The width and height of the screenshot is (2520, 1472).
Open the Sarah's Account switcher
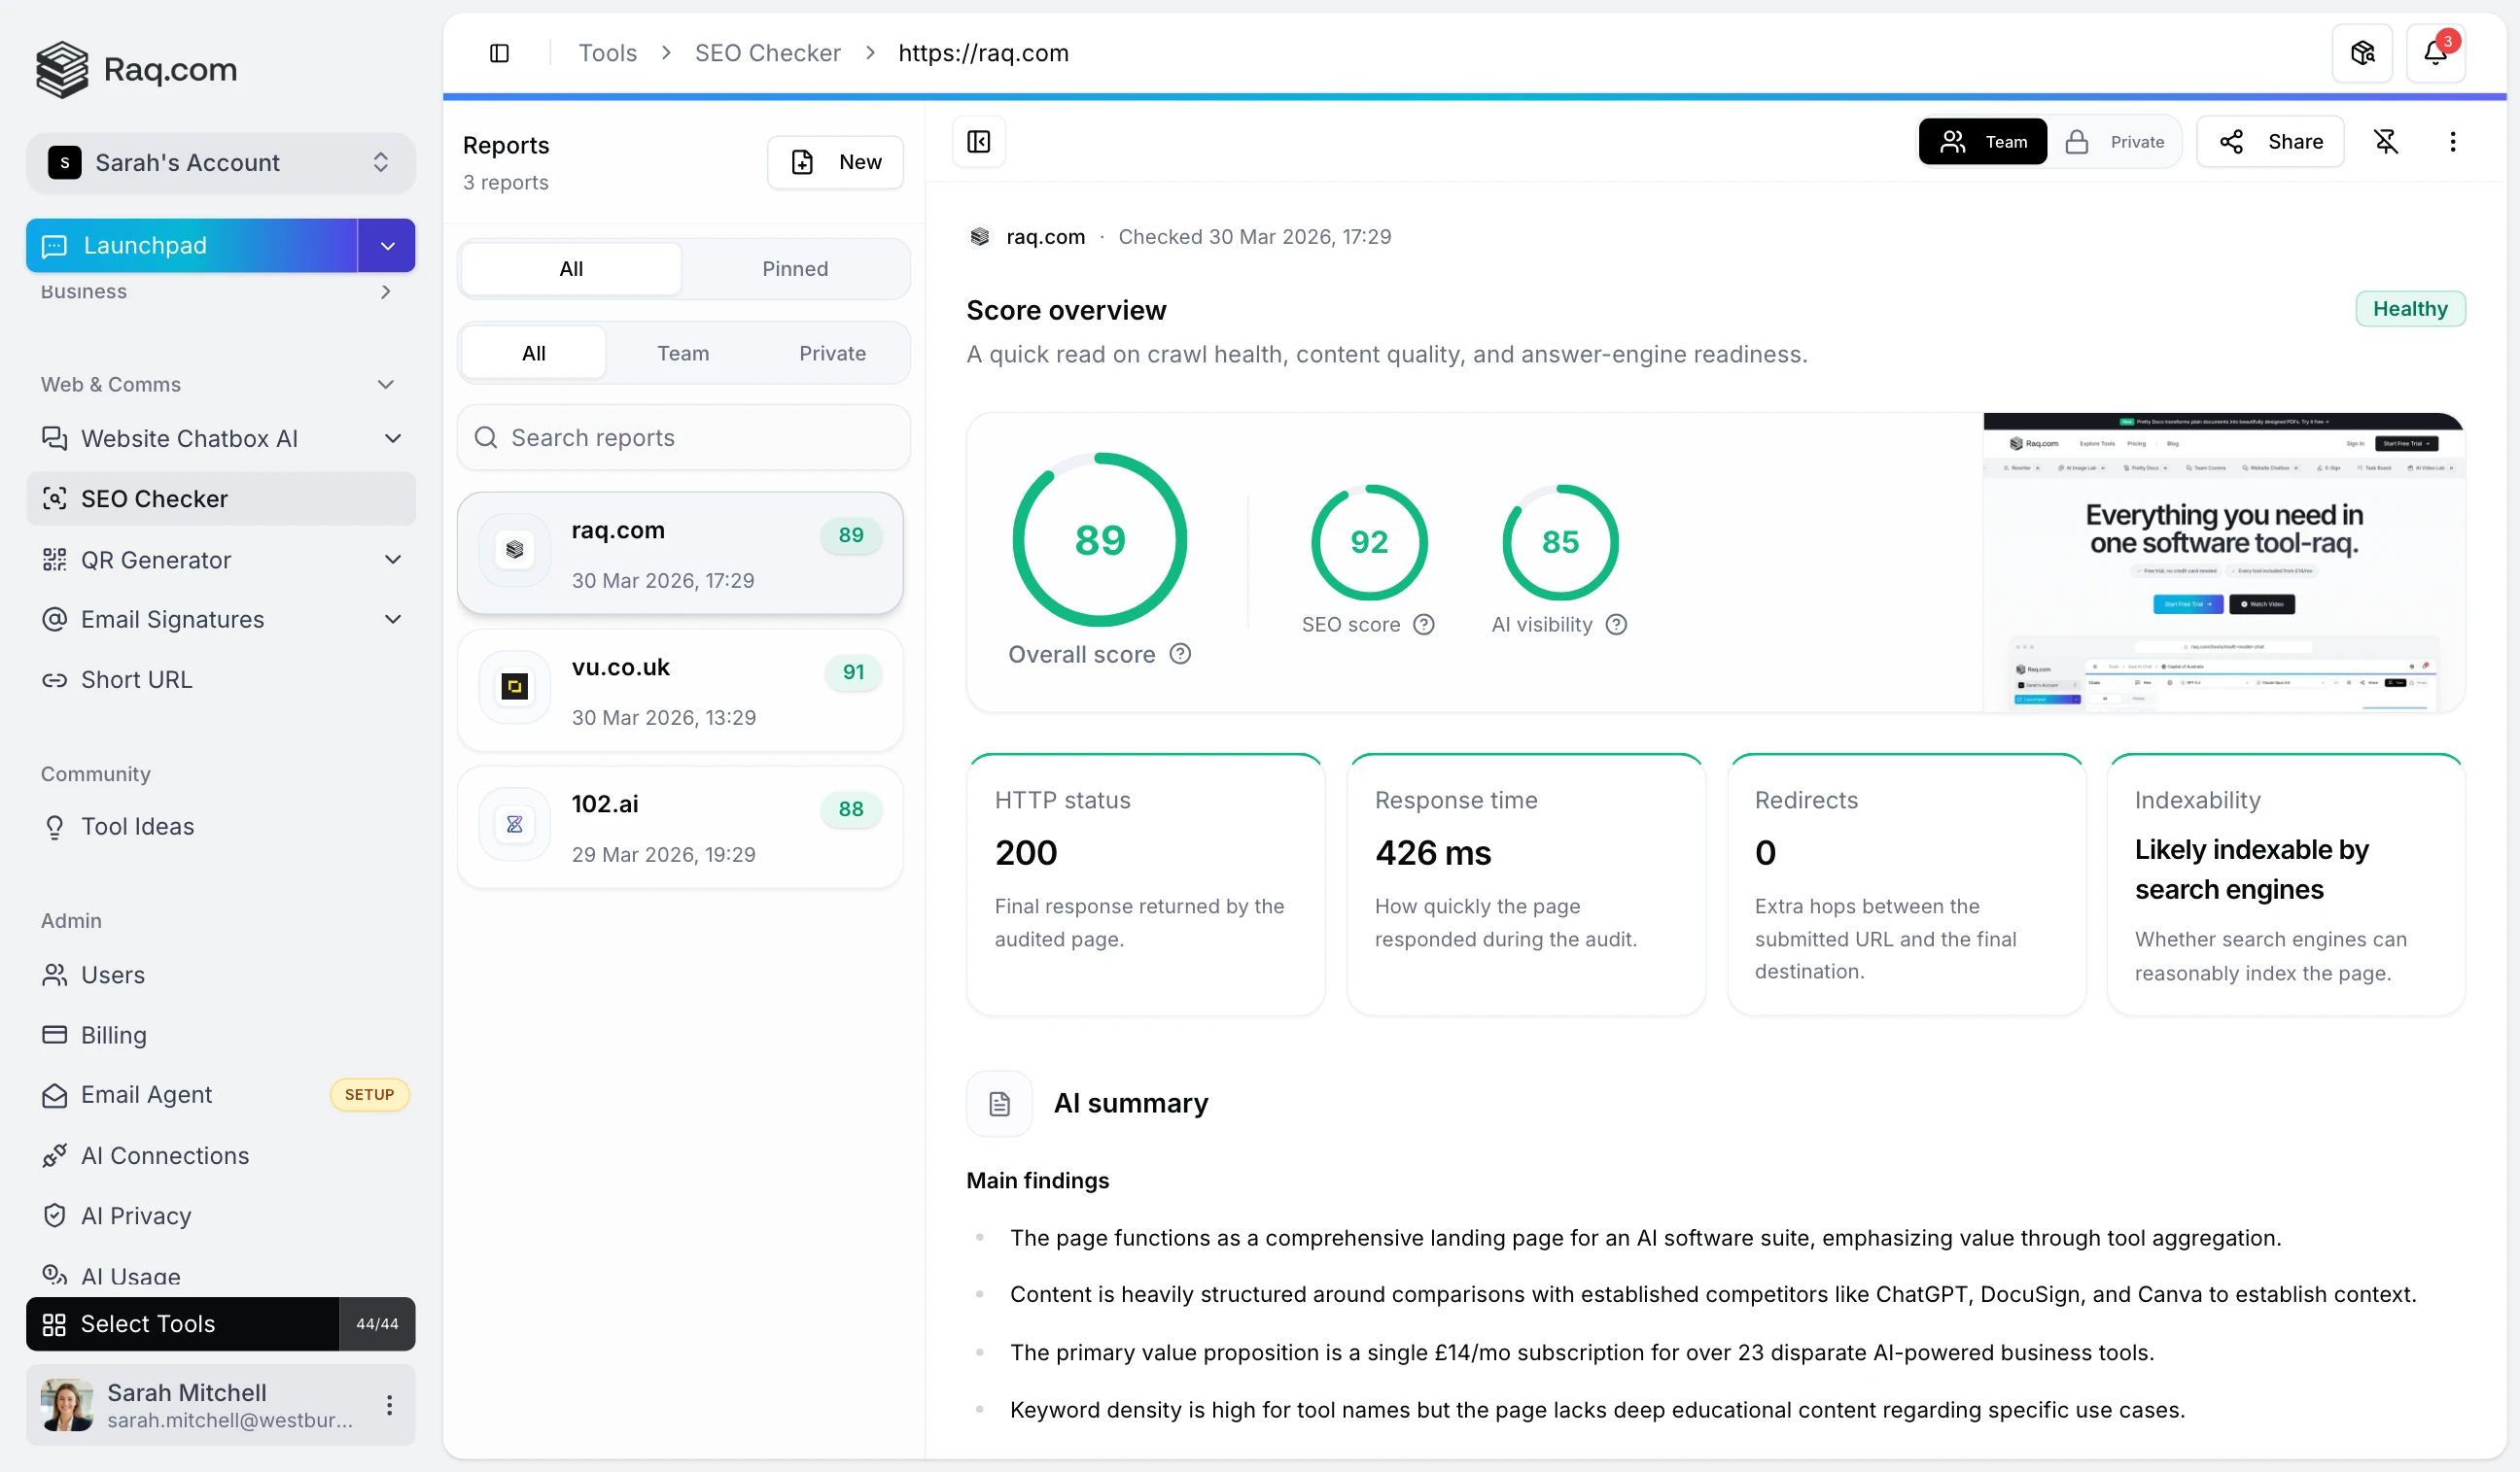pos(220,163)
